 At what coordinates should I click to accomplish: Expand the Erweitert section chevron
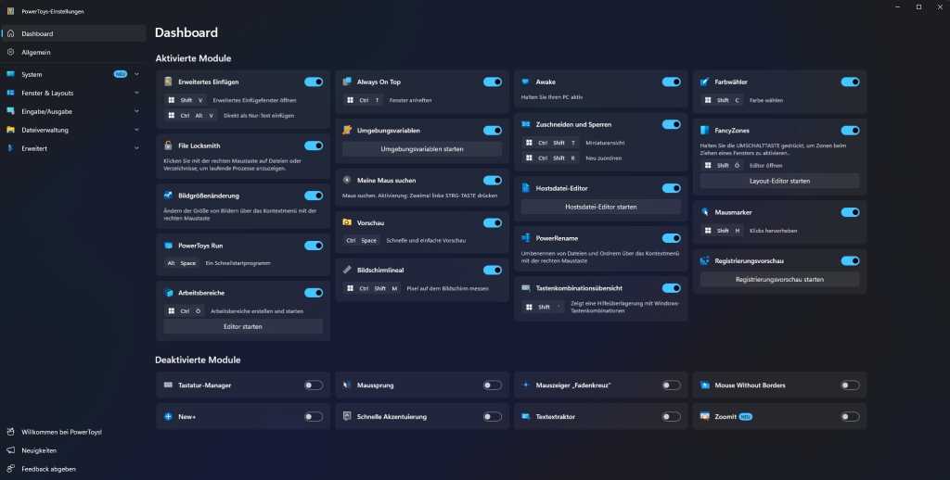coord(136,148)
